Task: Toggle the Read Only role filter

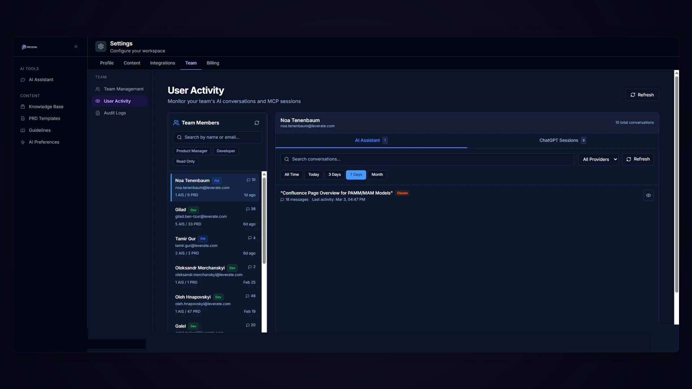Action: click(185, 161)
